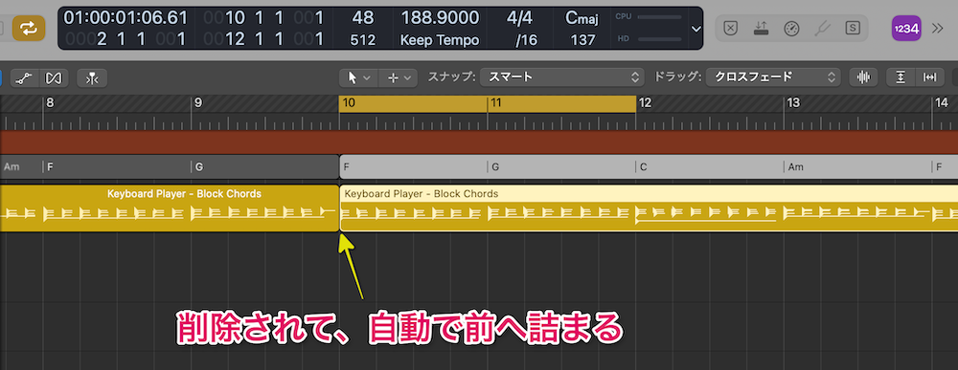Select the Am chord before bar 8

(21, 166)
